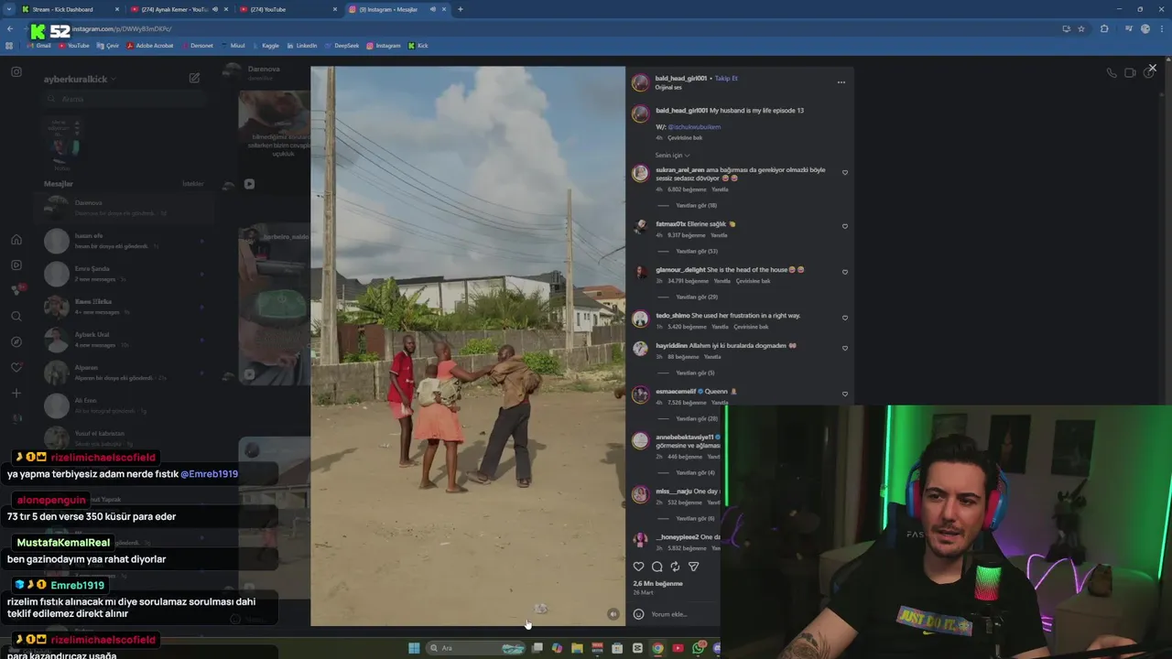1172x659 pixels.
Task: Expand replies 'Yanıtları gör (18)'
Action: coord(696,205)
